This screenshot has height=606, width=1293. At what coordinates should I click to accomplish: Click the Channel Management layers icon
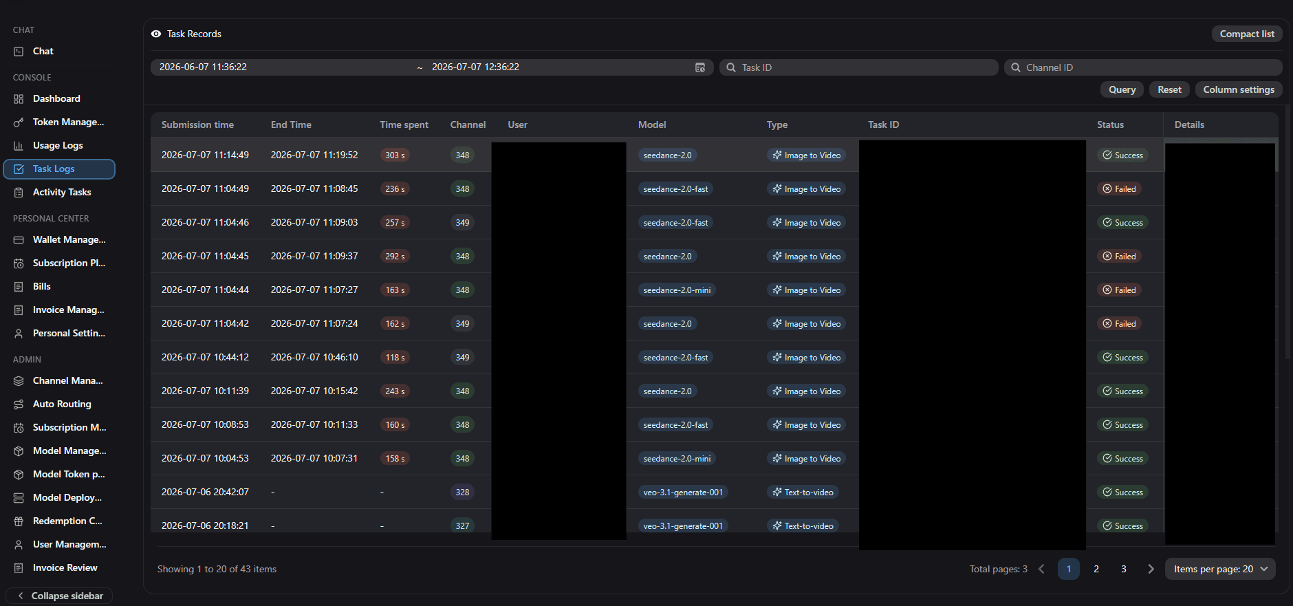tap(19, 381)
